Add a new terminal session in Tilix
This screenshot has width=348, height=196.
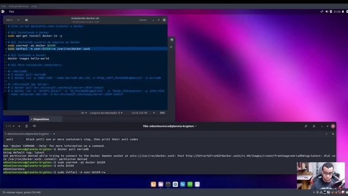tap(20, 126)
